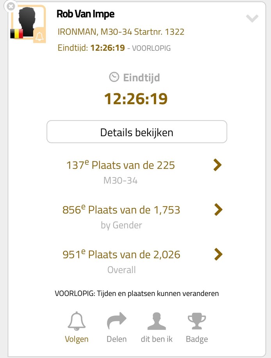Click the Badge trophy icon
The height and width of the screenshot is (358, 271).
click(x=197, y=321)
